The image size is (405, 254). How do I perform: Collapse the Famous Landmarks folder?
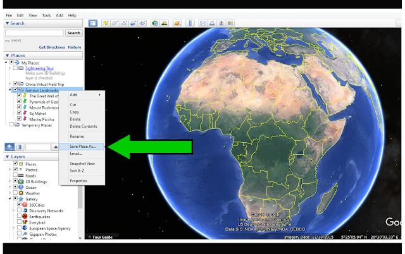[10, 90]
